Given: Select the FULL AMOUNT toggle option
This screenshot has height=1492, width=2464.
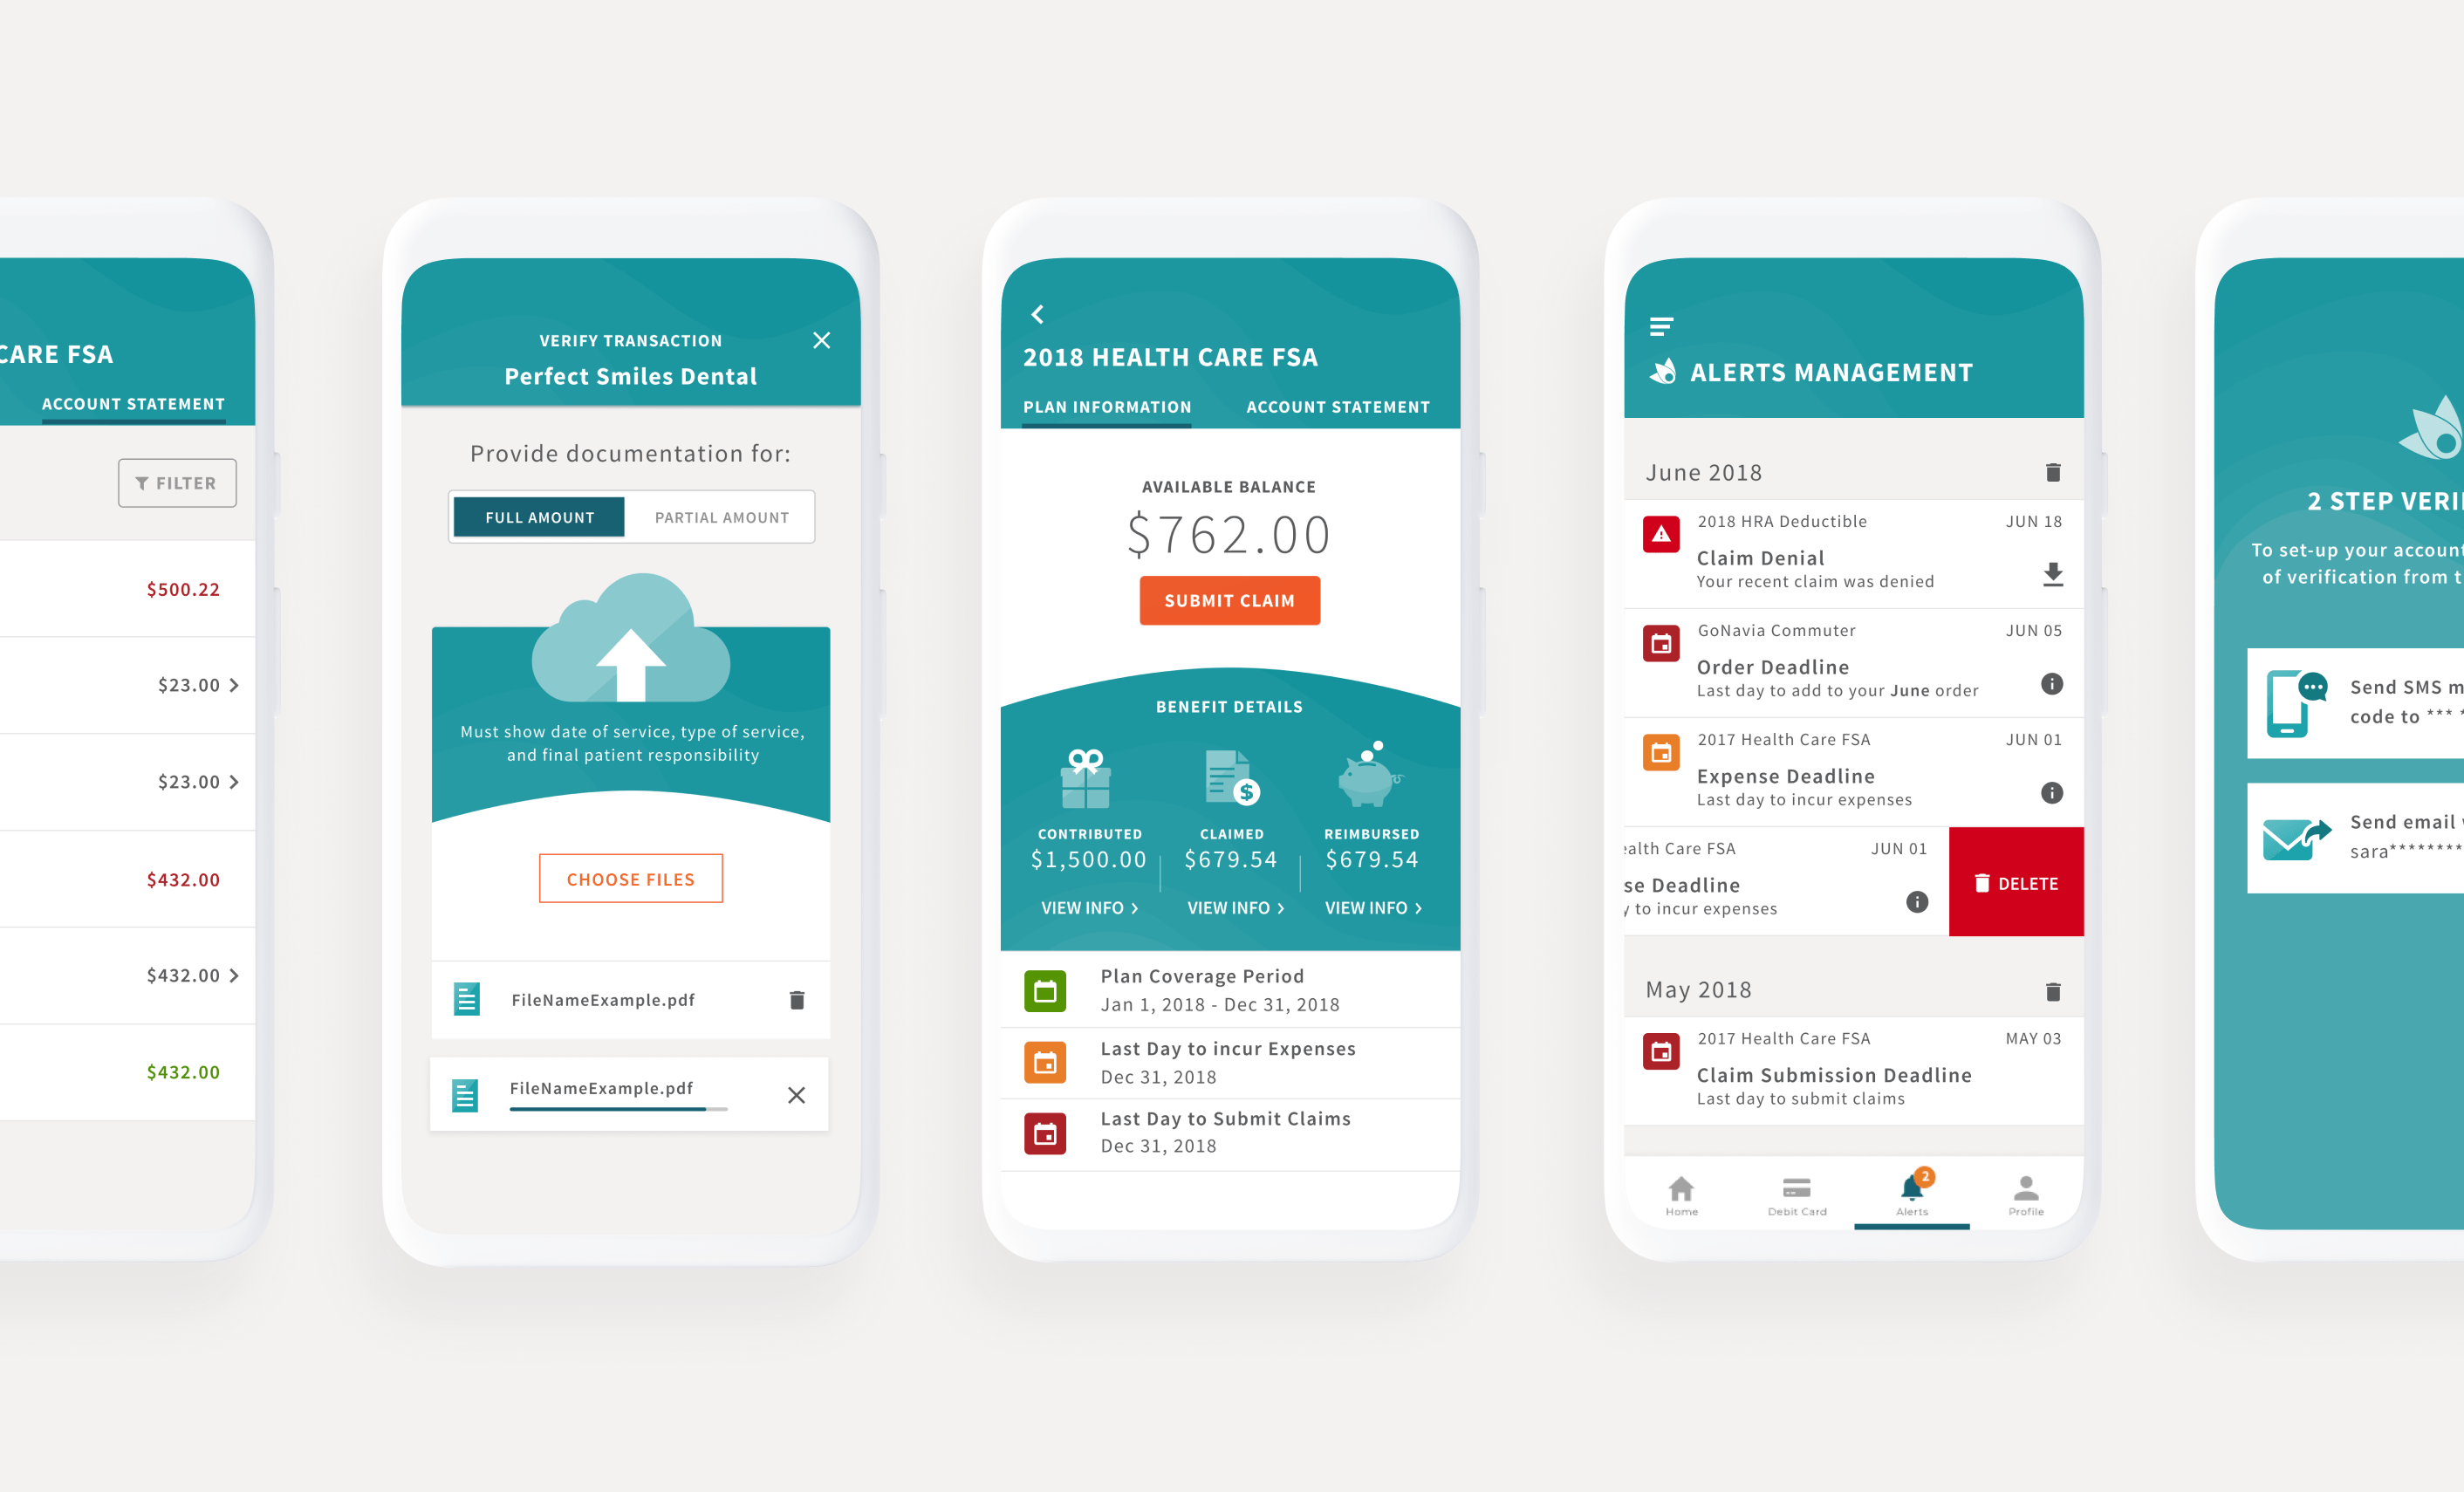Looking at the screenshot, I should point(540,516).
